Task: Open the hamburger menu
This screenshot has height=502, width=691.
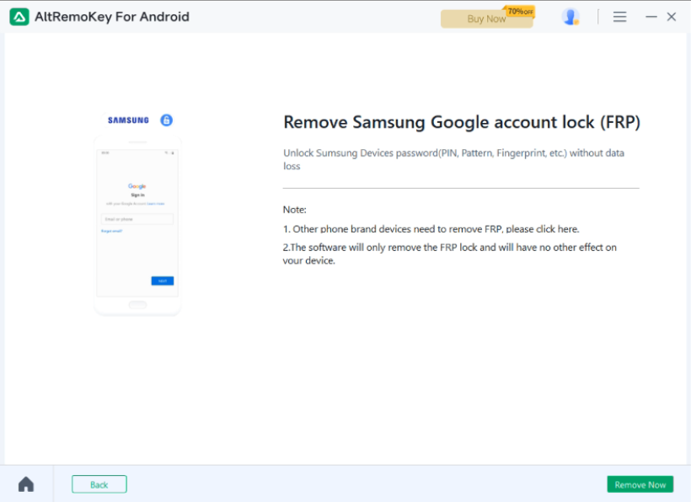Action: click(x=619, y=17)
